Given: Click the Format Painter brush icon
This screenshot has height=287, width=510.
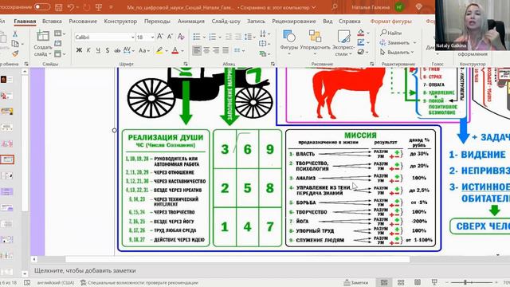Looking at the screenshot, I should click(15, 53).
